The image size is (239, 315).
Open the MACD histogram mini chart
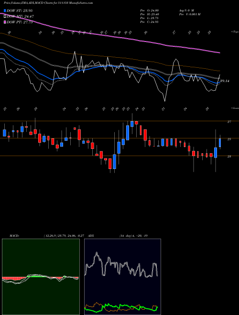[41, 277]
